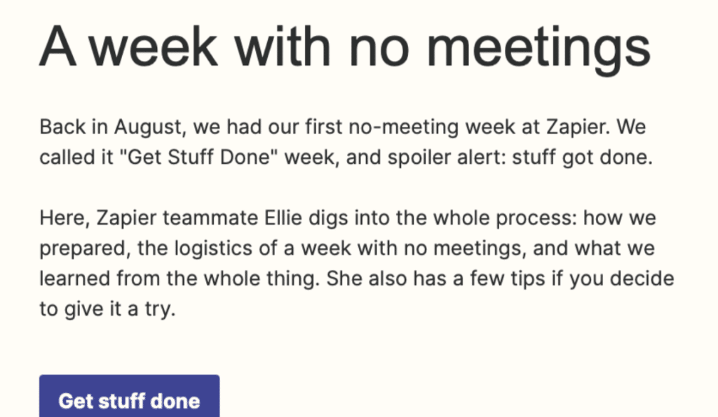The width and height of the screenshot is (718, 417).
Task: Click the word "learned" in second paragraph
Action: [x=74, y=278]
